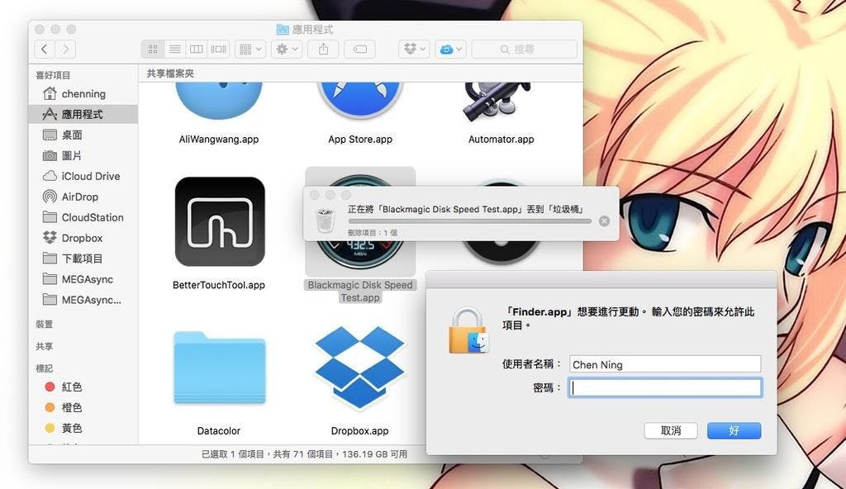This screenshot has width=846, height=489.
Task: Switch Finder to icon view
Action: click(153, 49)
